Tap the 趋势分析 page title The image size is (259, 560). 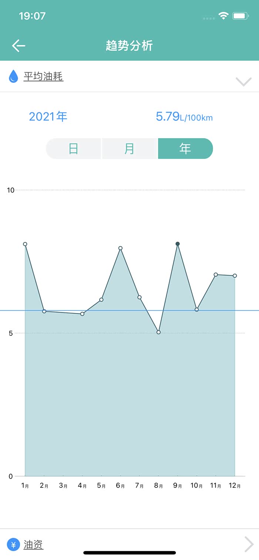point(129,46)
